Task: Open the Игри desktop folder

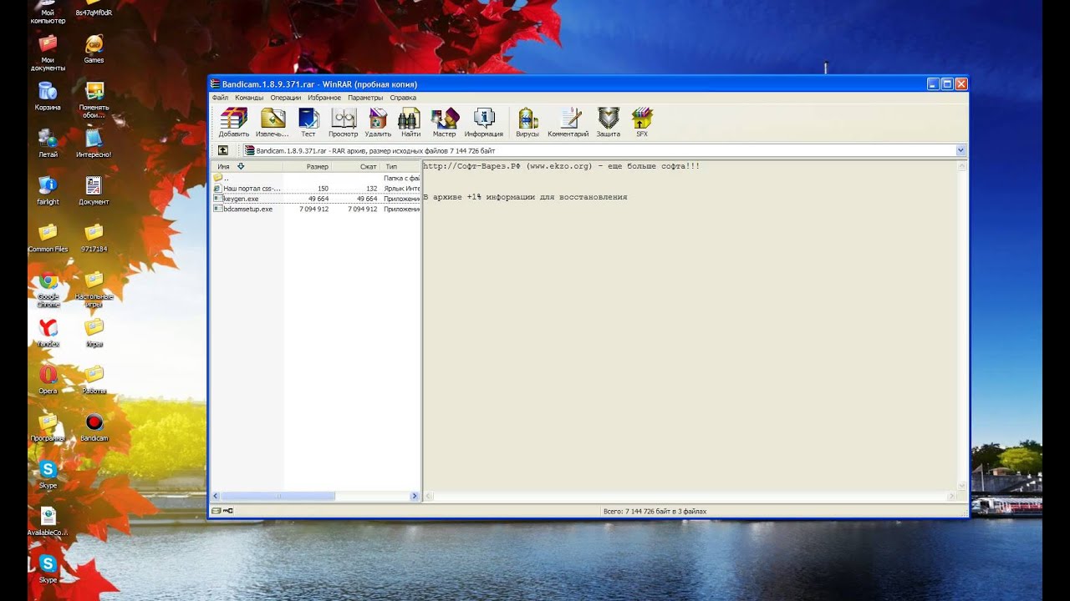Action: [94, 333]
